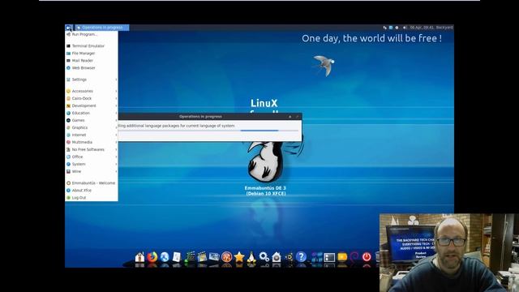Open File Manager from the menu
519x292 pixels.
pos(92,54)
